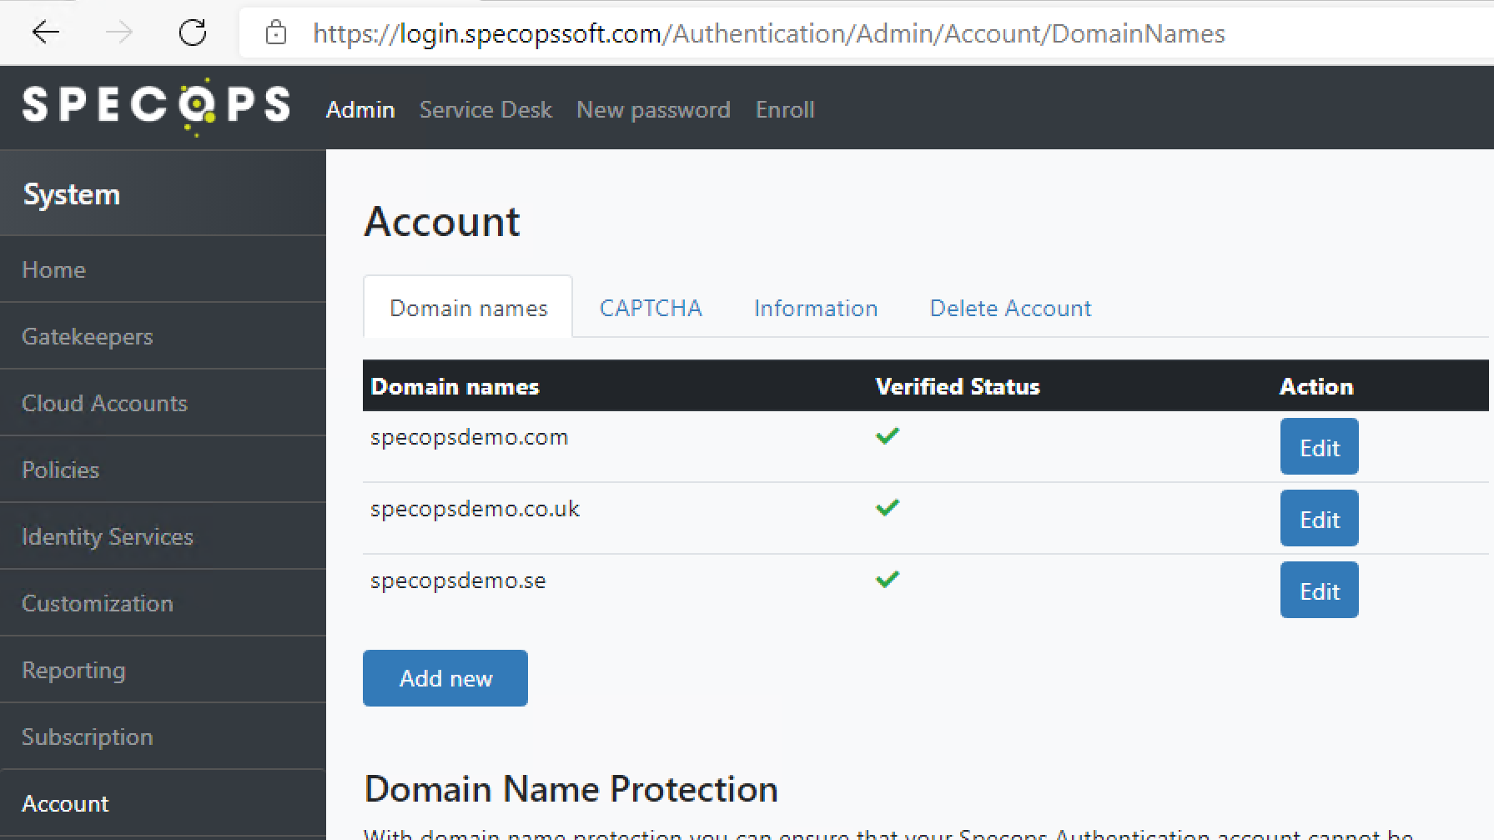Go to Enroll in top navigation

(785, 109)
